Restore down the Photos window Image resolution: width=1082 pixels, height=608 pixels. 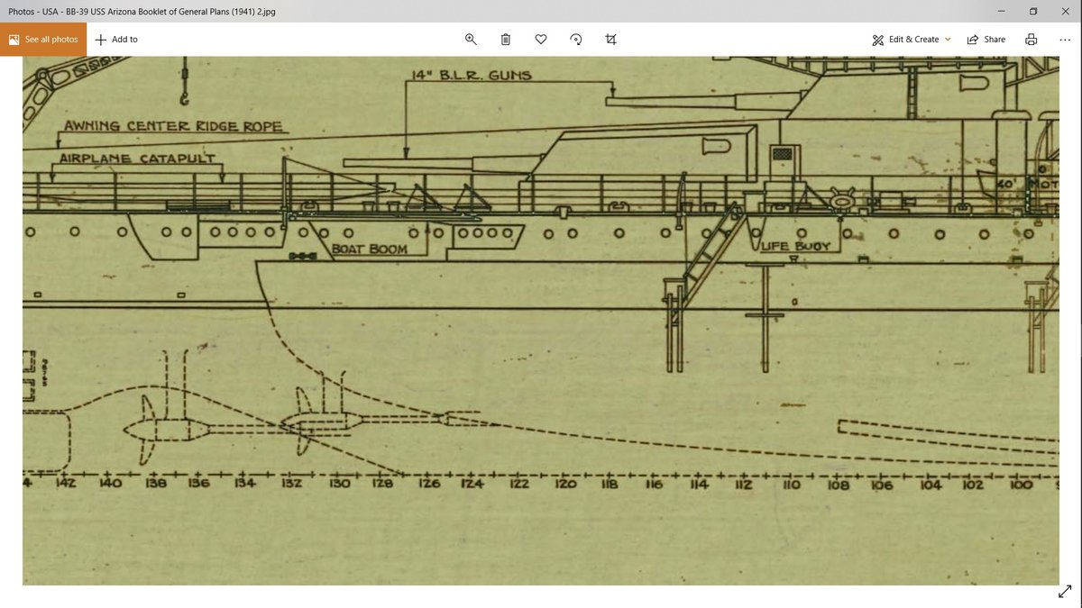tap(1032, 10)
